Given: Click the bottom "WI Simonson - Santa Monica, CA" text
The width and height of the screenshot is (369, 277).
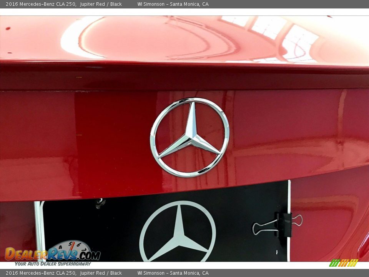Looking at the screenshot, I should pyautogui.click(x=173, y=273).
